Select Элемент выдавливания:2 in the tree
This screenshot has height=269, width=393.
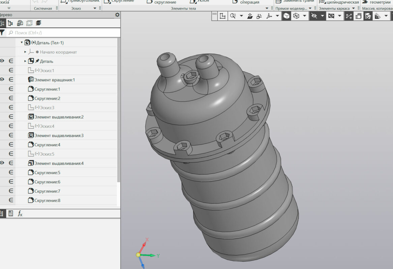coord(59,117)
